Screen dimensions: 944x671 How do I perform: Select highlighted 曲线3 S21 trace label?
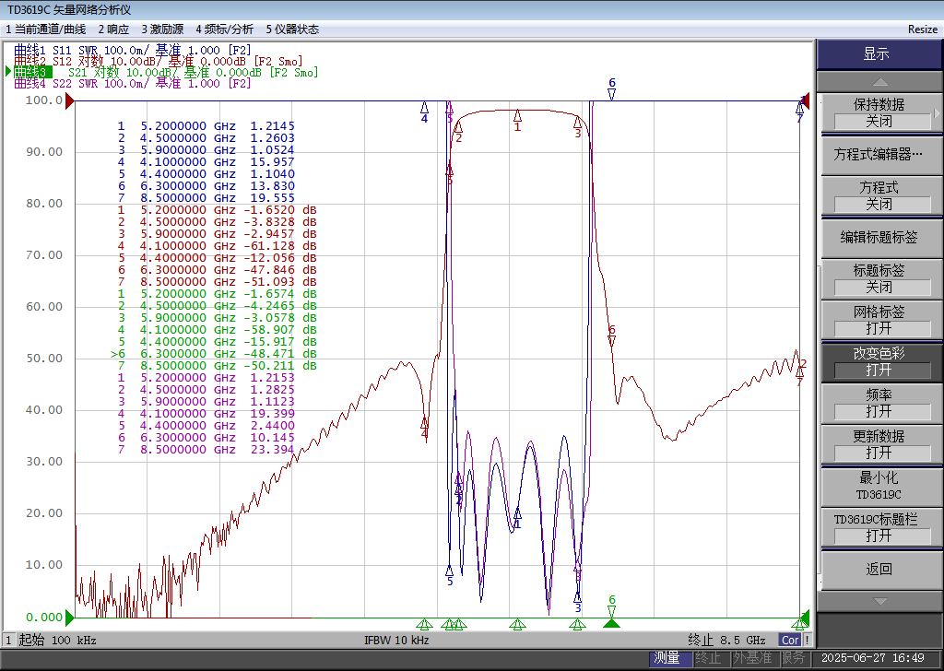166,72
